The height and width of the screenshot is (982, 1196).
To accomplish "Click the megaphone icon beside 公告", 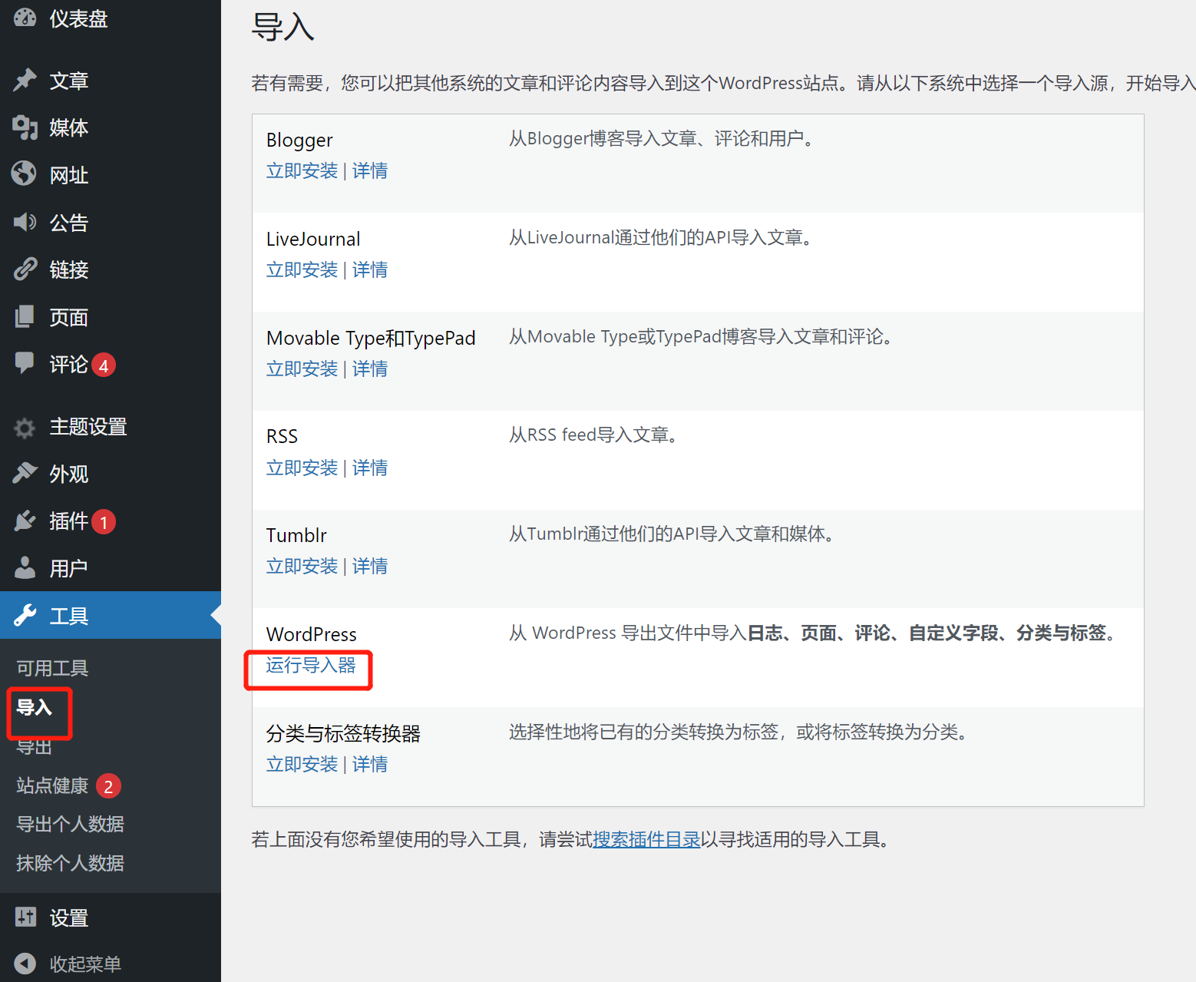I will coord(25,222).
